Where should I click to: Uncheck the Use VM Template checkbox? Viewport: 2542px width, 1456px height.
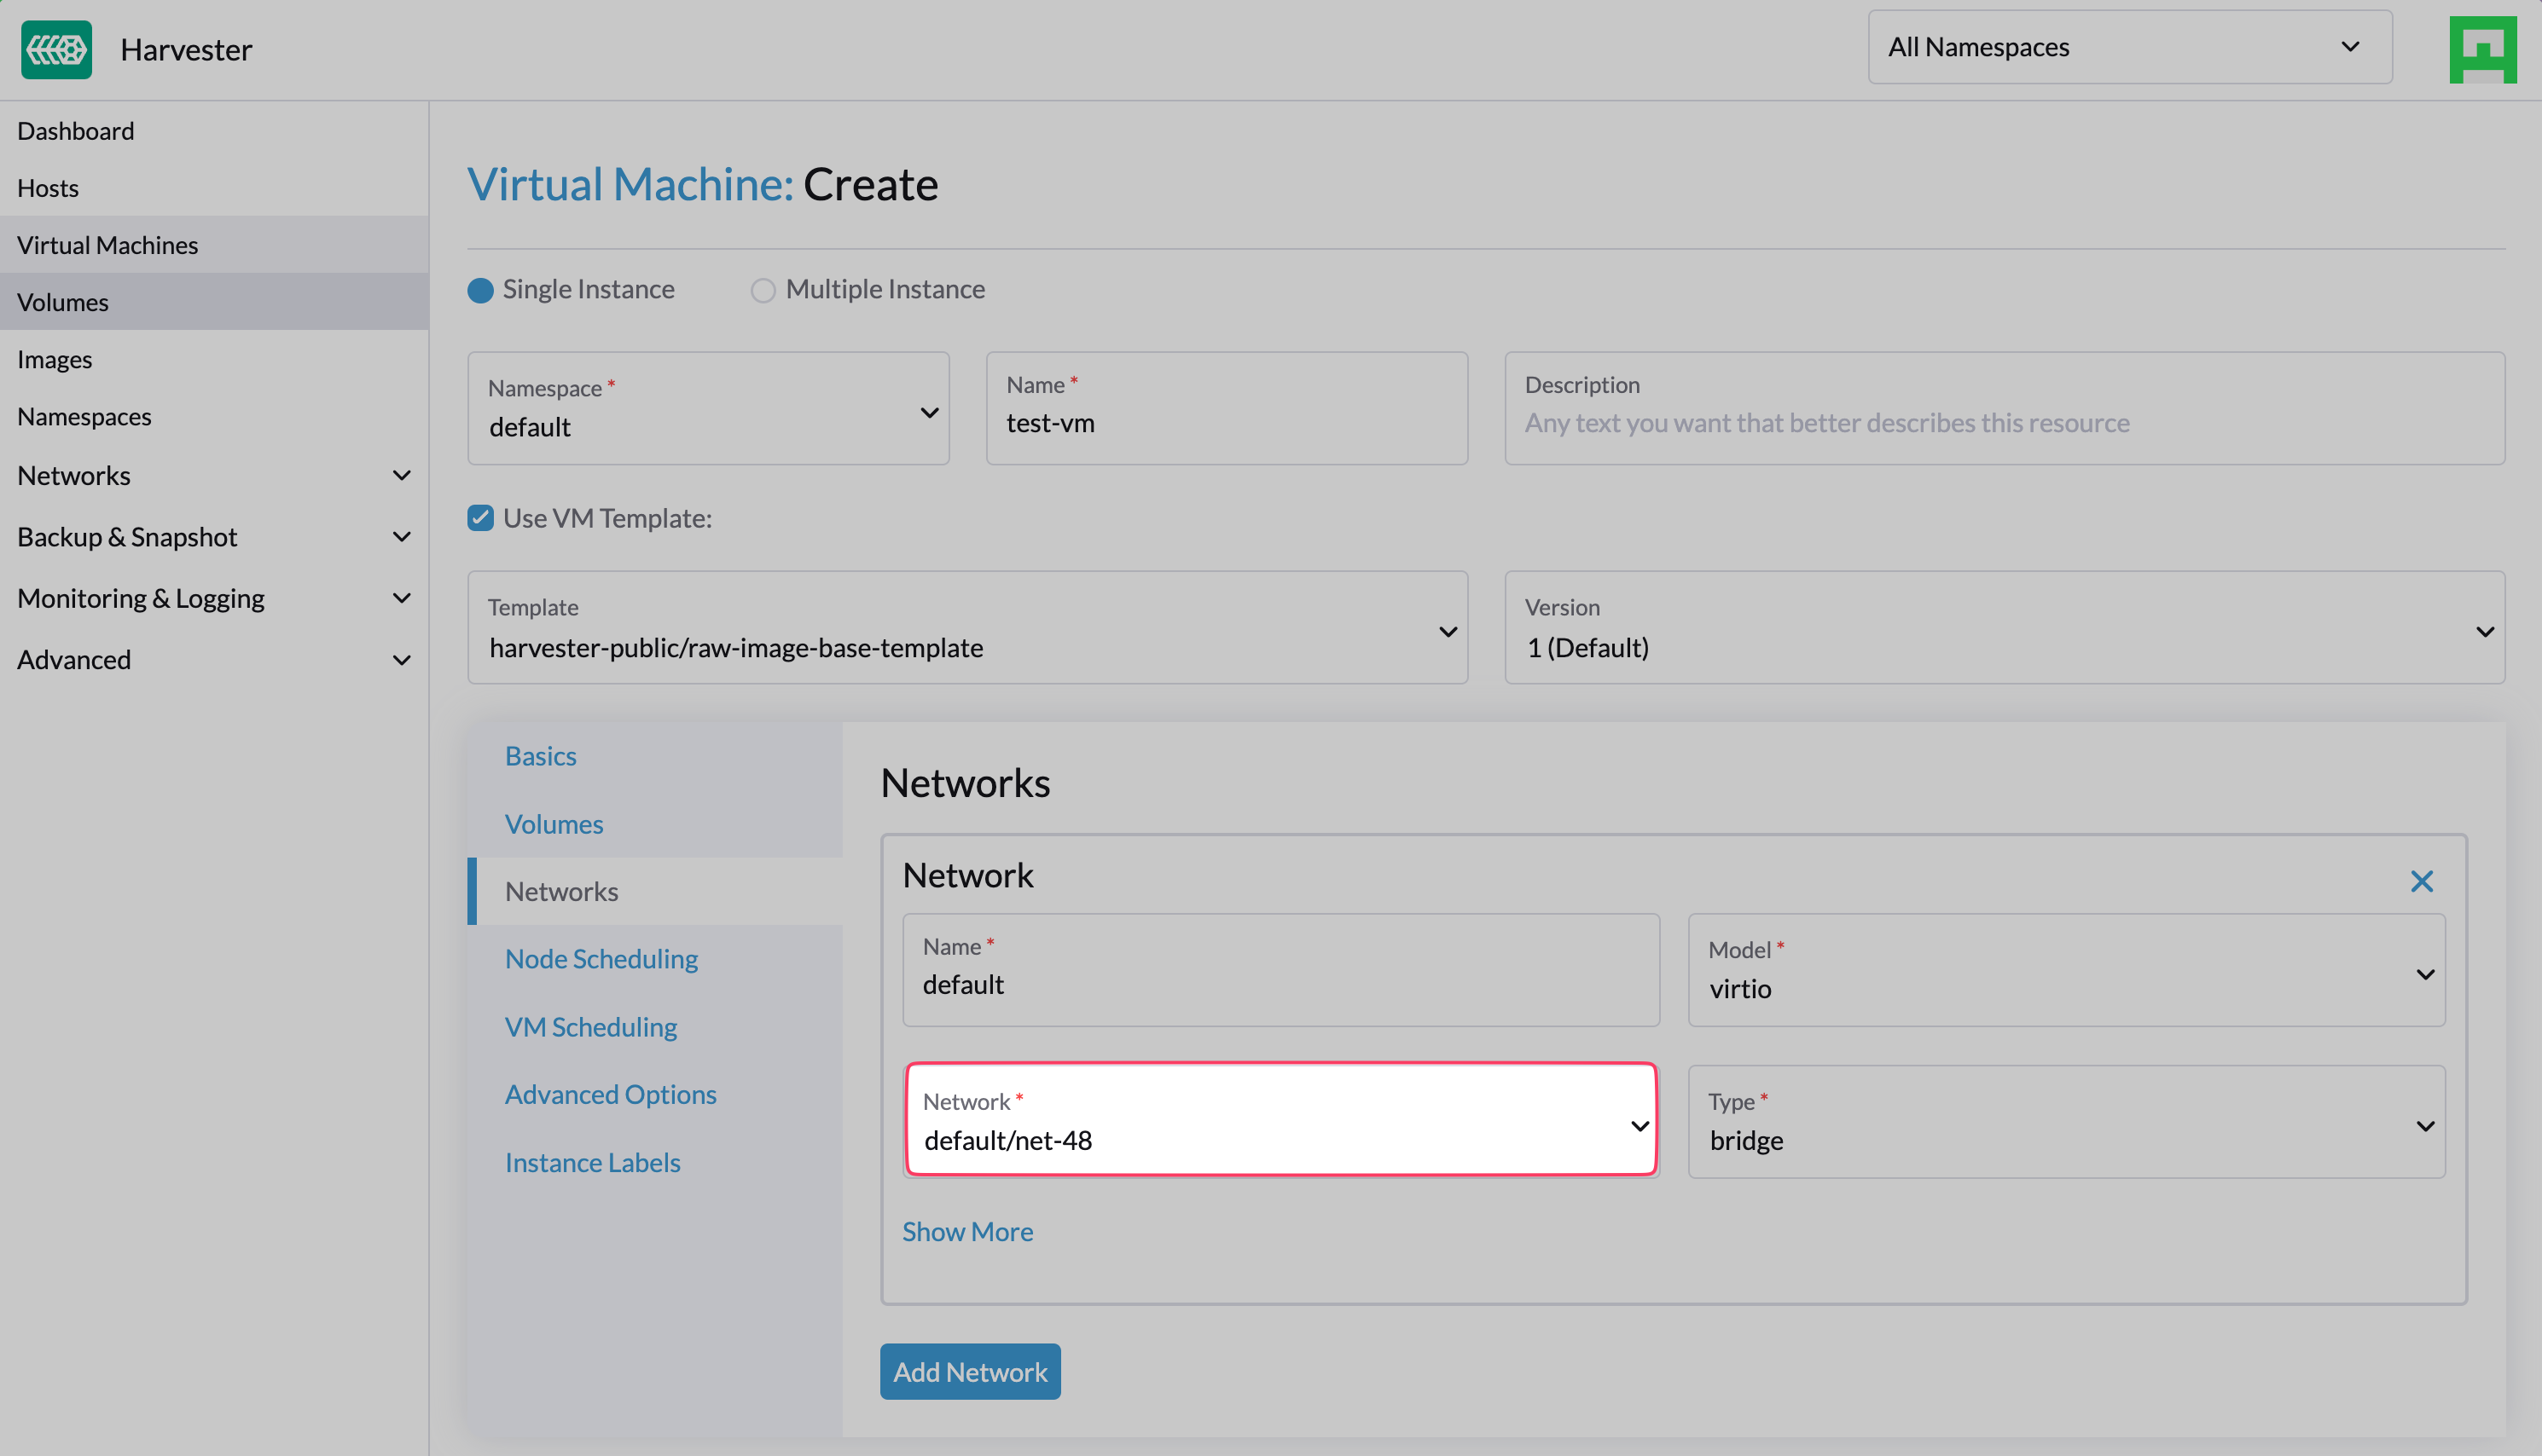tap(480, 518)
